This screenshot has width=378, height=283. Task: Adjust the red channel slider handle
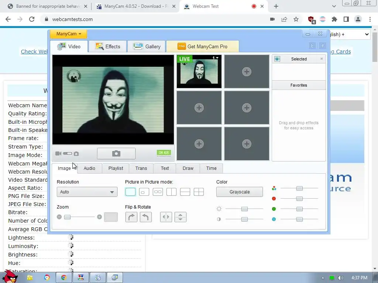299,199
